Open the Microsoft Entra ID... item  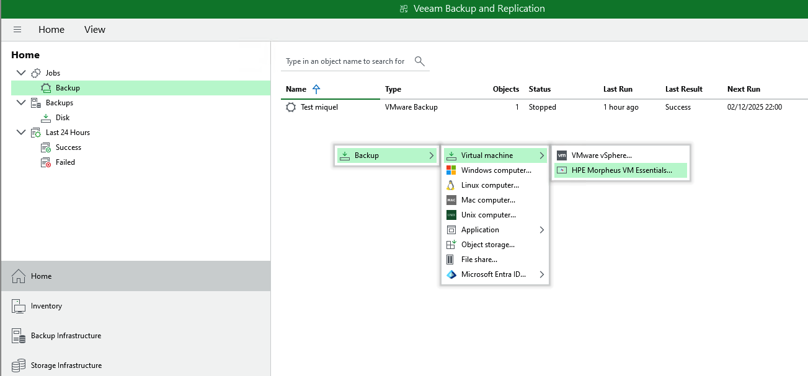(x=495, y=274)
